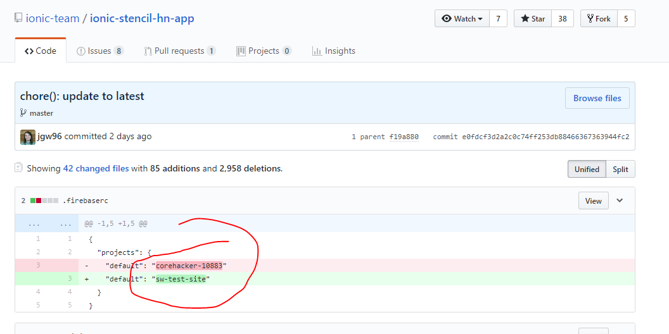This screenshot has width=669, height=334.
Task: Click the Browse files button
Action: (597, 98)
